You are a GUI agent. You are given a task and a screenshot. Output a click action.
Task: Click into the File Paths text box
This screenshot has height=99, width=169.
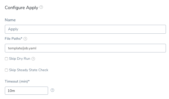pos(85,48)
